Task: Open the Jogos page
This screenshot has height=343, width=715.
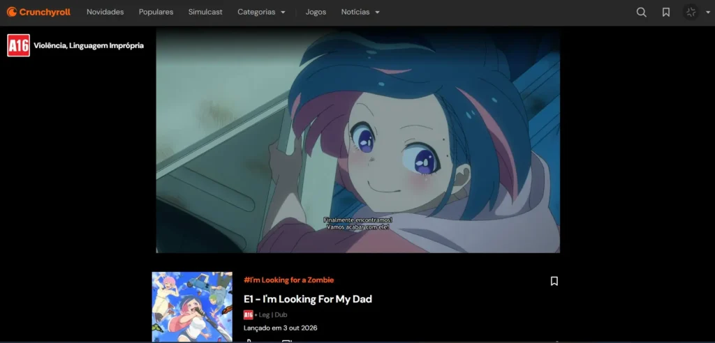Action: [316, 13]
